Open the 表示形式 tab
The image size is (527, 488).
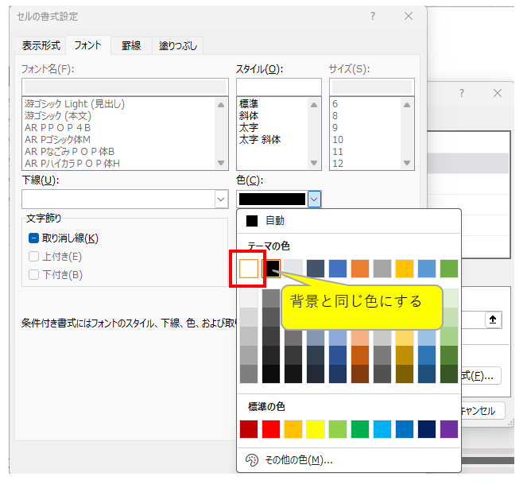pyautogui.click(x=40, y=45)
